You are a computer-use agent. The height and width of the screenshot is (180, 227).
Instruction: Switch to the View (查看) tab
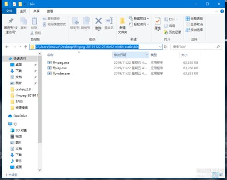pyautogui.click(x=50, y=11)
